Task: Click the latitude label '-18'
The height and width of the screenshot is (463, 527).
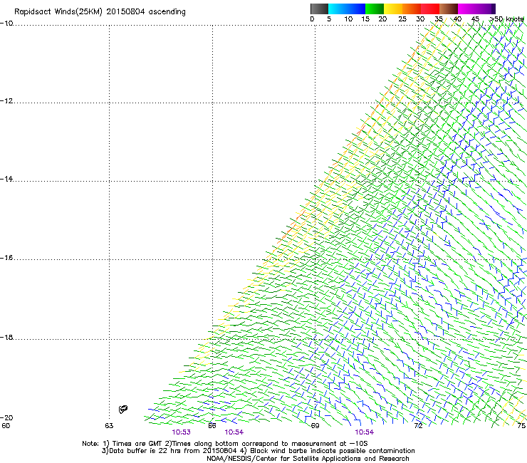Action: coord(6,337)
